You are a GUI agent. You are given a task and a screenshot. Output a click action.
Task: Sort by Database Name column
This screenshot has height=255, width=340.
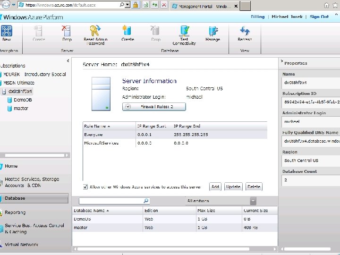pos(107,210)
